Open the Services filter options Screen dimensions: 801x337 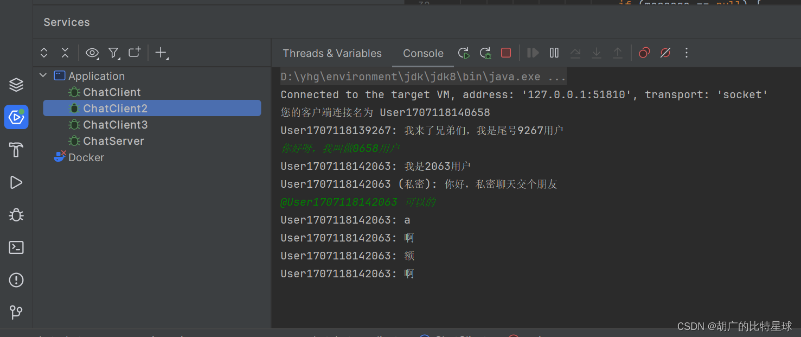coord(113,53)
